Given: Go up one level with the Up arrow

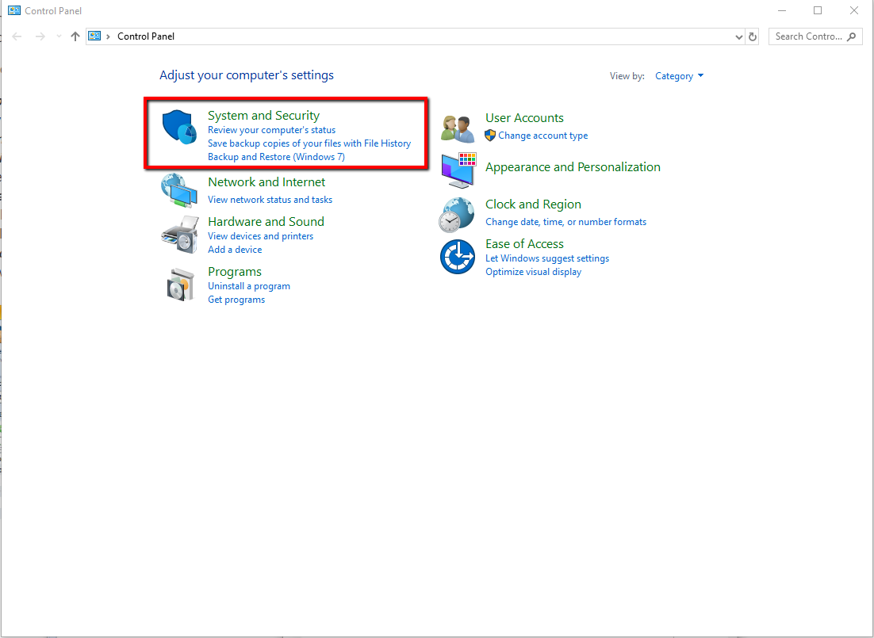Looking at the screenshot, I should (75, 36).
